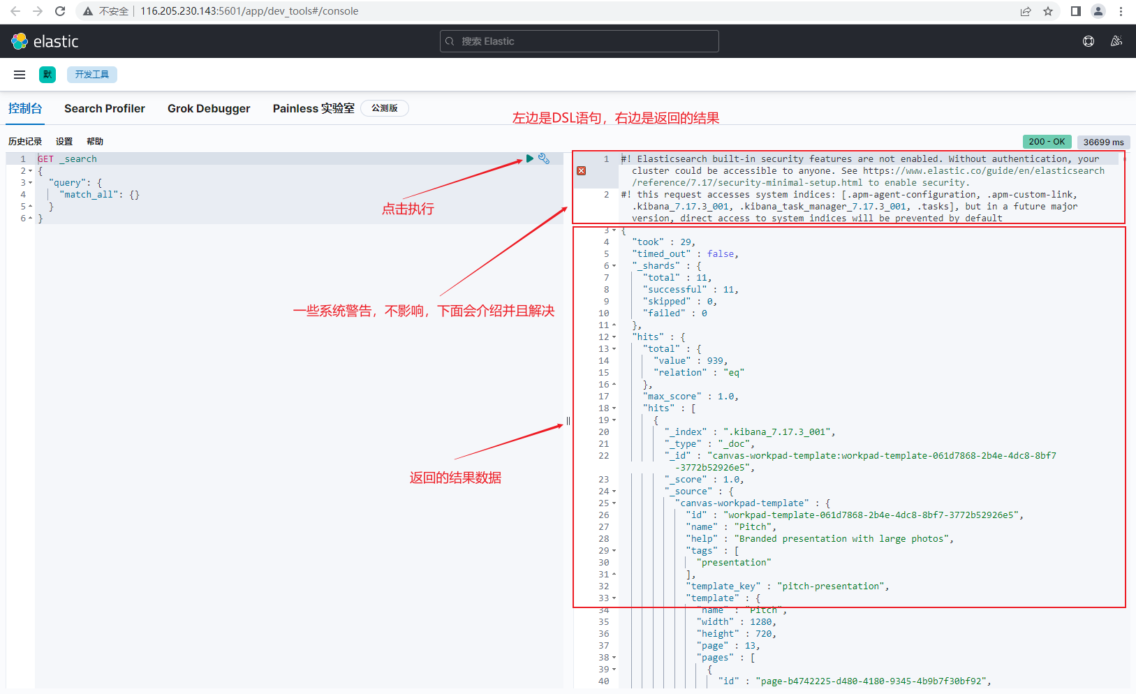Click the "template_key" : "pitch-presentation" line
The height and width of the screenshot is (694, 1136).
(x=788, y=586)
